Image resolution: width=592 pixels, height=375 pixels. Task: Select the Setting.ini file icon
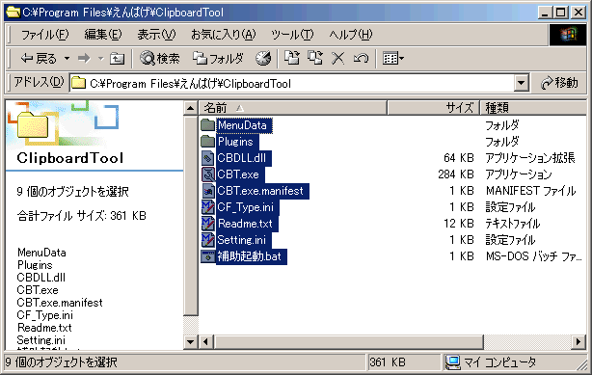[208, 240]
